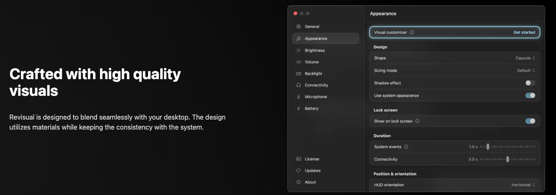Screen dimensions: 556x195
Task: Click the "1.5 s" System events value
Action: (473, 147)
